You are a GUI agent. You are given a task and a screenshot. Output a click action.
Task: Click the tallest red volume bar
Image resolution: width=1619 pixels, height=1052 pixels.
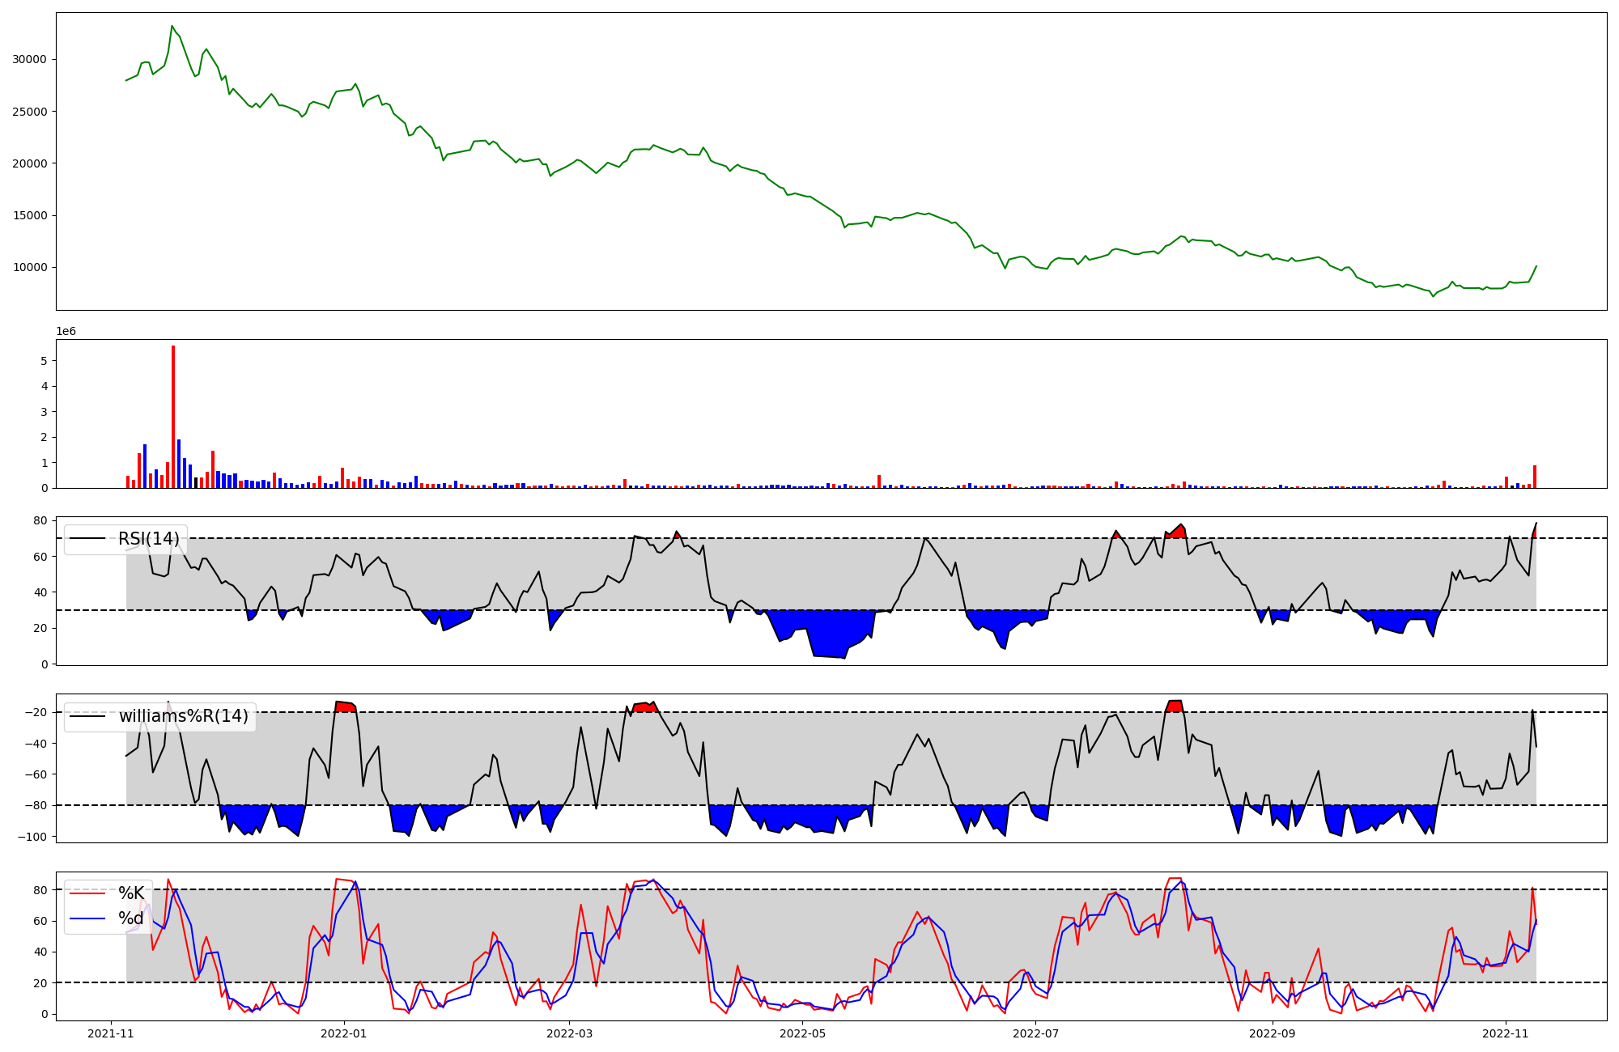pos(173,417)
